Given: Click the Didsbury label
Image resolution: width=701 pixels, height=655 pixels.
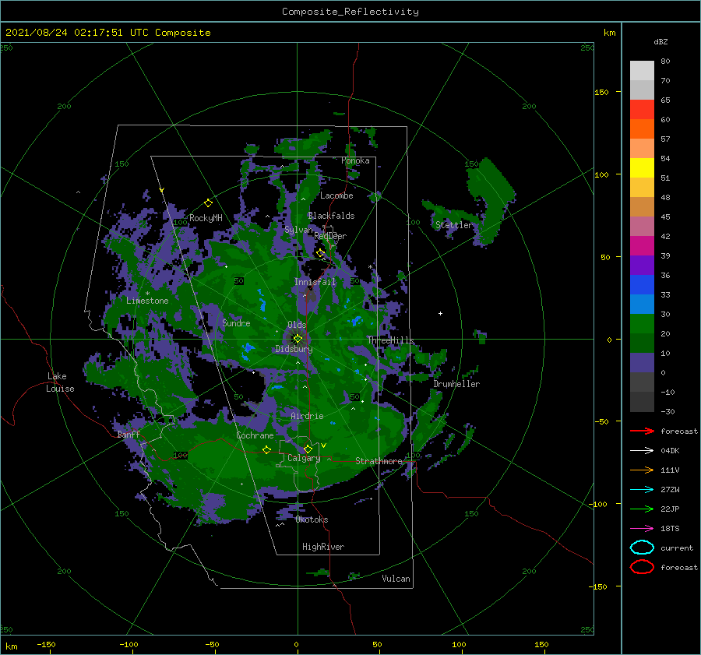Looking at the screenshot, I should (x=294, y=349).
